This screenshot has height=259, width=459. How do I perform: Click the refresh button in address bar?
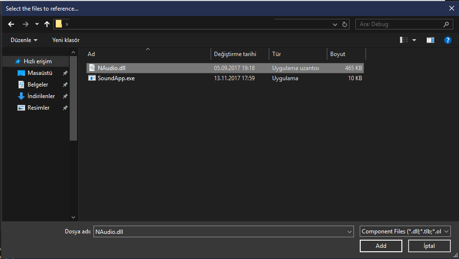[345, 24]
